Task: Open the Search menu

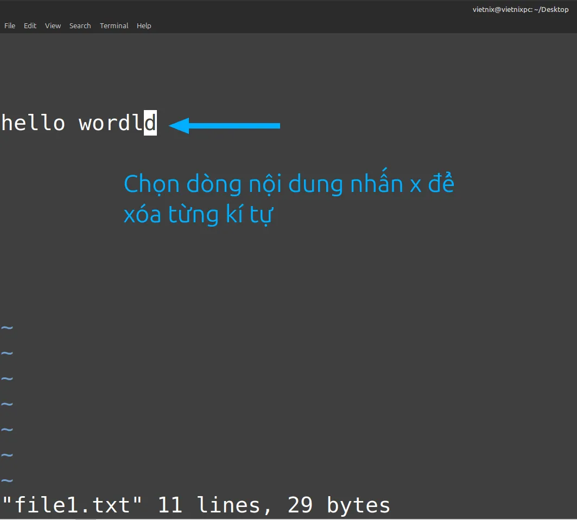Action: pyautogui.click(x=80, y=25)
